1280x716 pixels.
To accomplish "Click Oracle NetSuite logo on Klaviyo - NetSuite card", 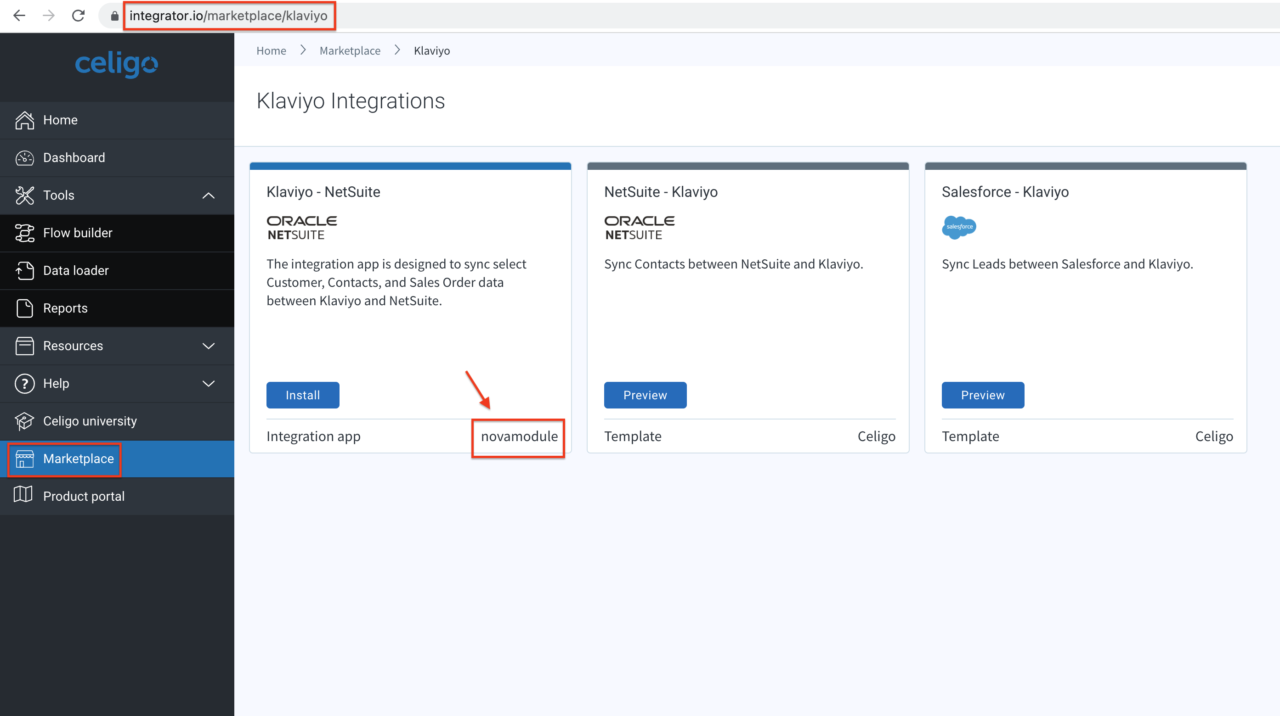I will 301,228.
